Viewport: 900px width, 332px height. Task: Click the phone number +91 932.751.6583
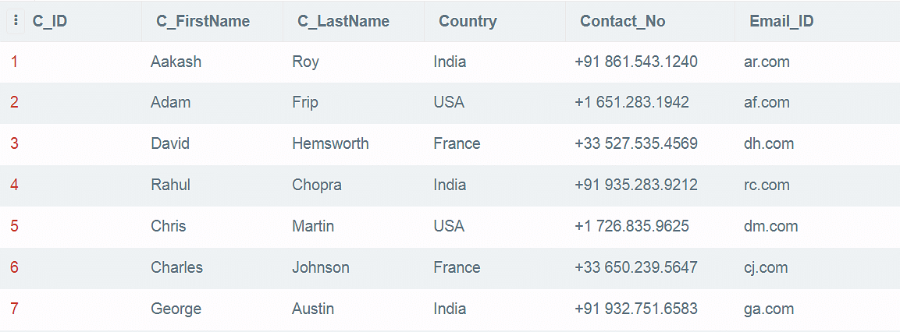click(x=636, y=309)
